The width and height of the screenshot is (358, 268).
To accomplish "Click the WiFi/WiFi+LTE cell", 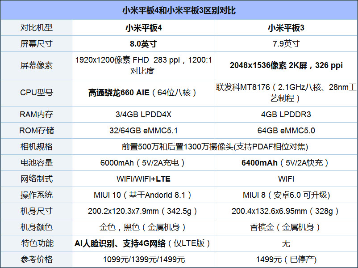I will click(x=143, y=179).
